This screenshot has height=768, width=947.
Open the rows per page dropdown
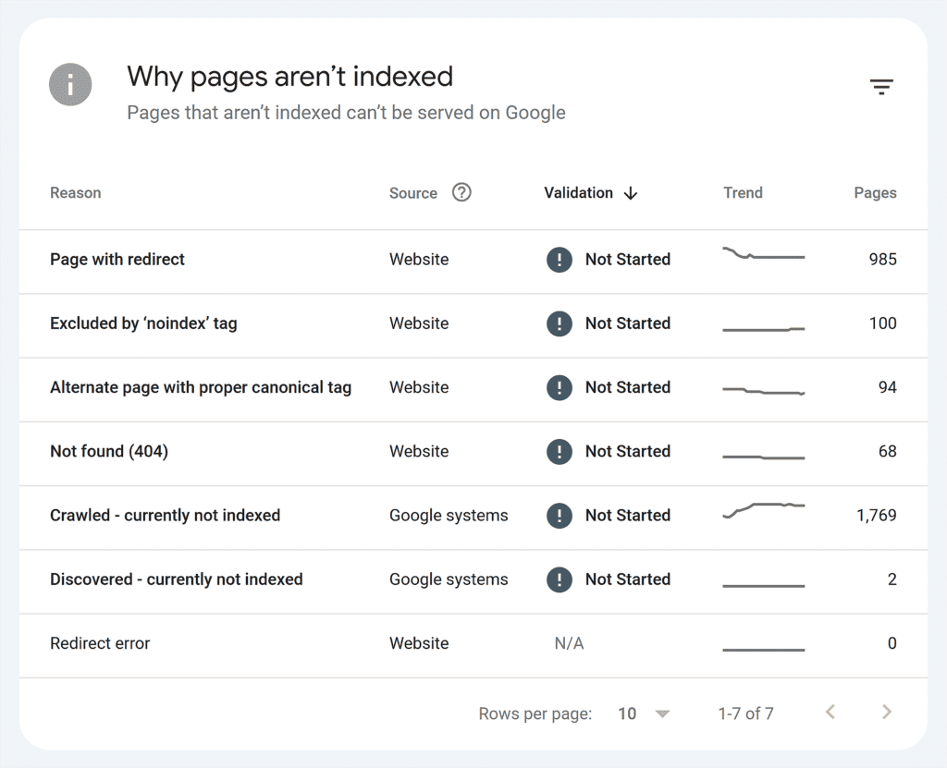click(643, 713)
